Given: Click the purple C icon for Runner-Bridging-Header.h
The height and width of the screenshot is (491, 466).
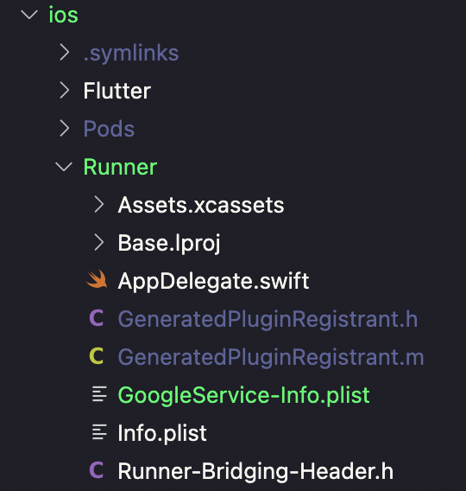Looking at the screenshot, I should pyautogui.click(x=97, y=470).
